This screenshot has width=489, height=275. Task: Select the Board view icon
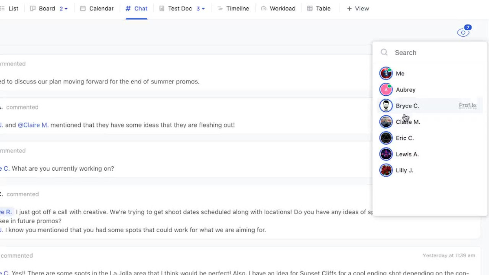(x=33, y=8)
